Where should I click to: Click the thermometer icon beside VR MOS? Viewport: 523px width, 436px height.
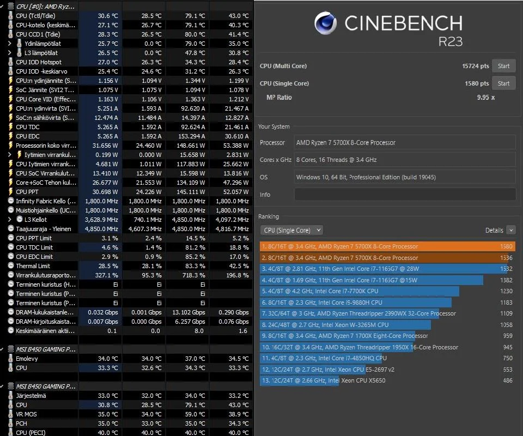10,414
